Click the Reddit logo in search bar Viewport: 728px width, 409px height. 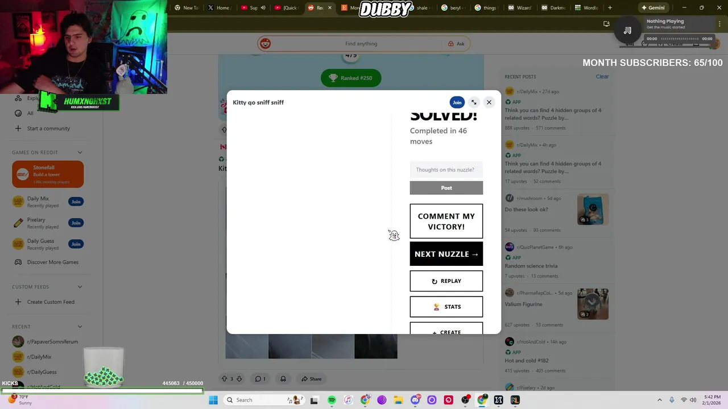(x=265, y=44)
